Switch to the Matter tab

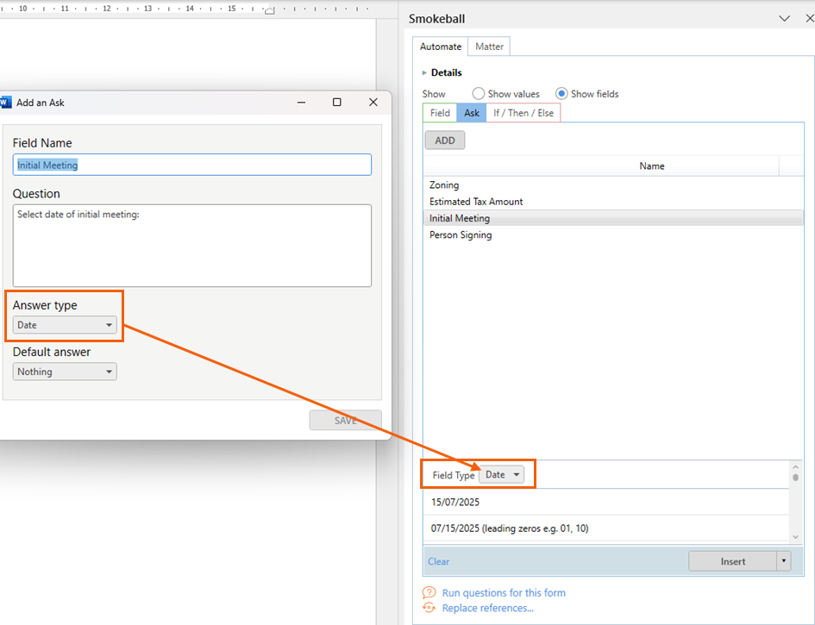pos(489,47)
